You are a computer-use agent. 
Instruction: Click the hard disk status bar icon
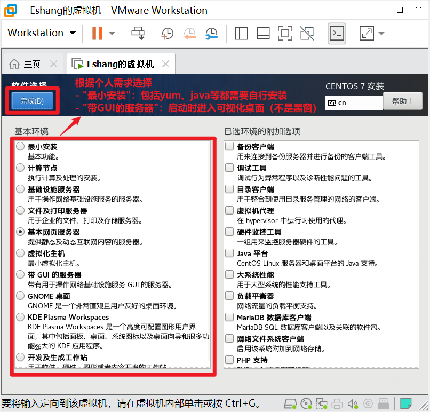tap(291, 403)
